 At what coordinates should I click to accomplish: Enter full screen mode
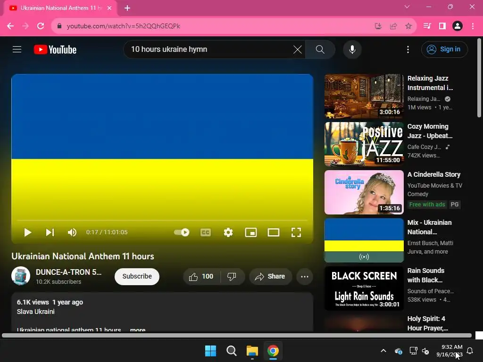coord(296,232)
